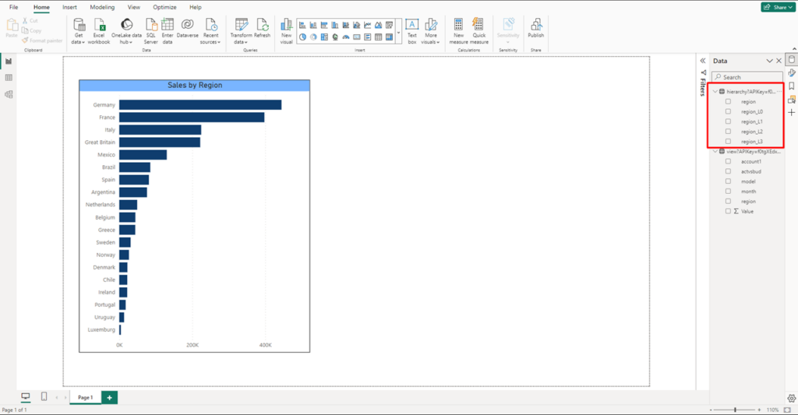Click the Fit to page icon
The image size is (798, 415).
(788, 410)
